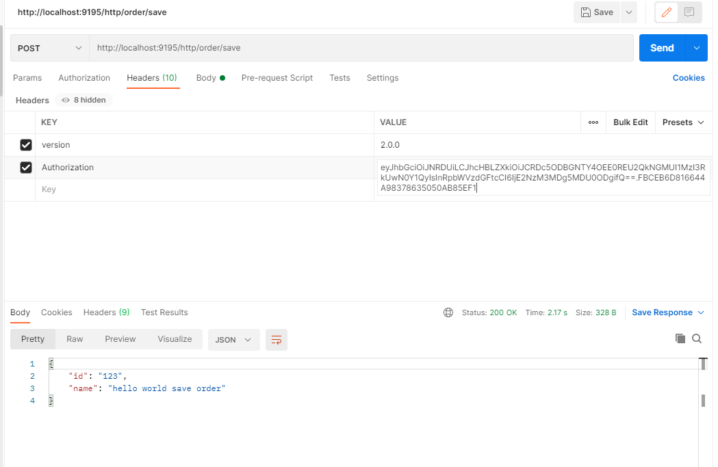Expand the Presets dropdown
This screenshot has height=467, width=718.
[x=683, y=122]
